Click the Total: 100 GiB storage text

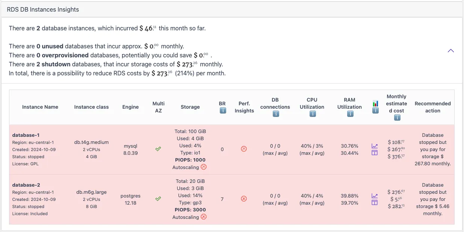point(190,131)
